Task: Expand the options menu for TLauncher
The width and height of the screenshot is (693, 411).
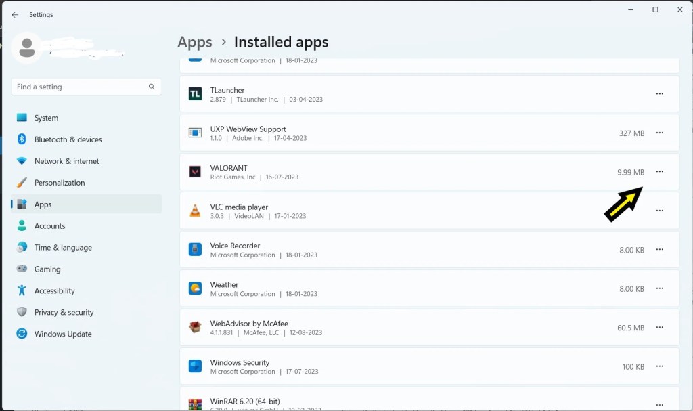Action: 660,94
